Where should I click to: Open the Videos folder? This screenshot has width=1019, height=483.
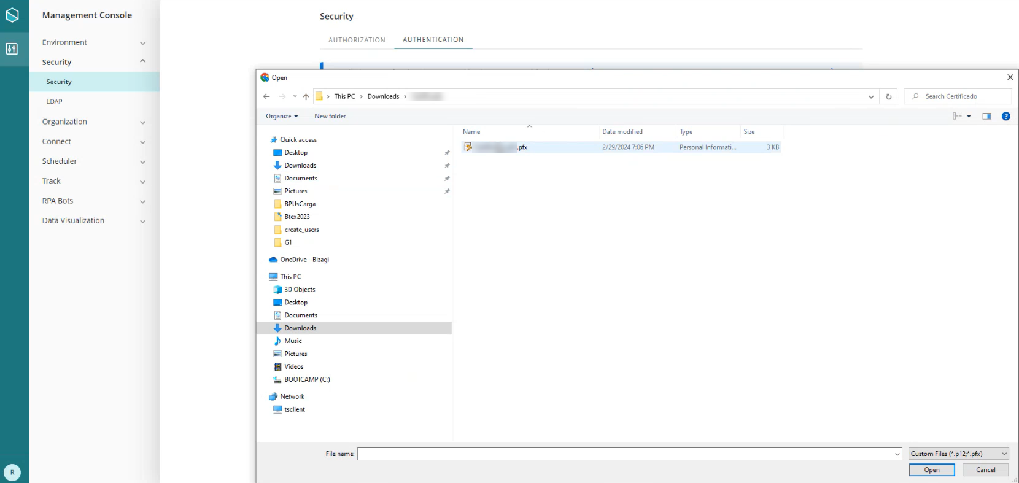click(293, 367)
